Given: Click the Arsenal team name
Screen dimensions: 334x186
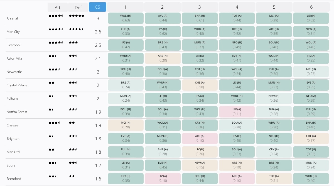Looking at the screenshot, I should pyautogui.click(x=12, y=18).
